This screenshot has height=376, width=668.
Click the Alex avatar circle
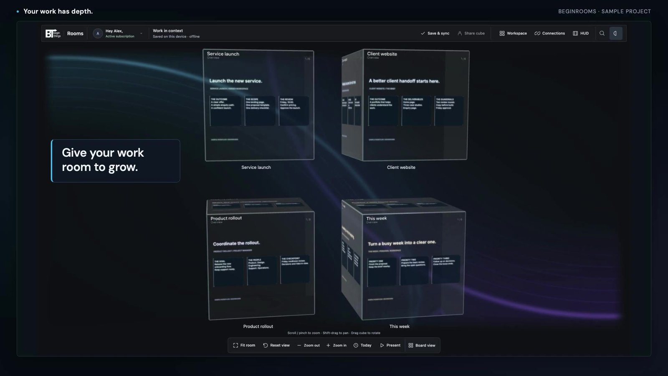[98, 33]
